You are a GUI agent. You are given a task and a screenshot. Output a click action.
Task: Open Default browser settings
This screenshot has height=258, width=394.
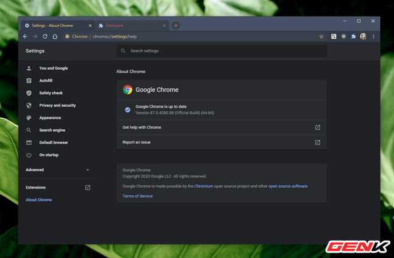tap(54, 142)
